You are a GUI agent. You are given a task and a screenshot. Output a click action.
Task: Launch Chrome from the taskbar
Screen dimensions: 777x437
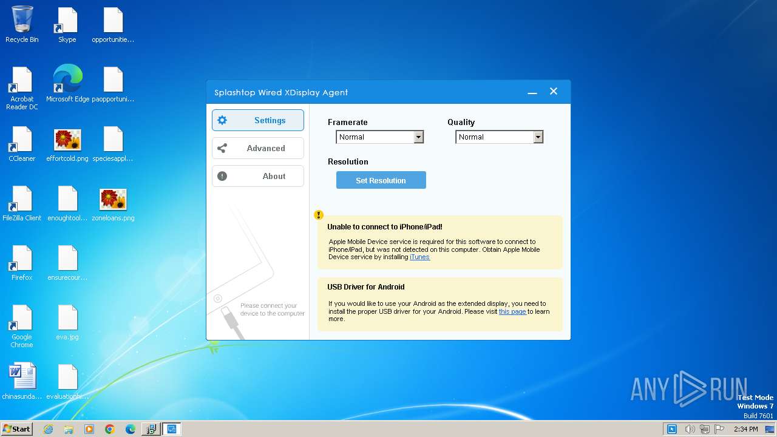click(110, 429)
